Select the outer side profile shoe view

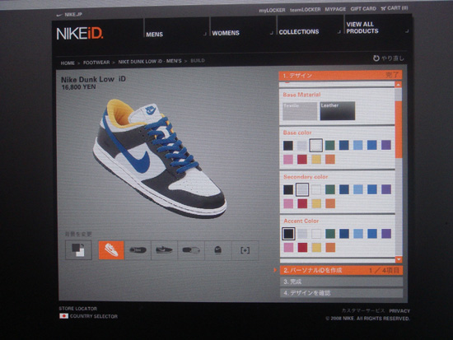coord(164,250)
